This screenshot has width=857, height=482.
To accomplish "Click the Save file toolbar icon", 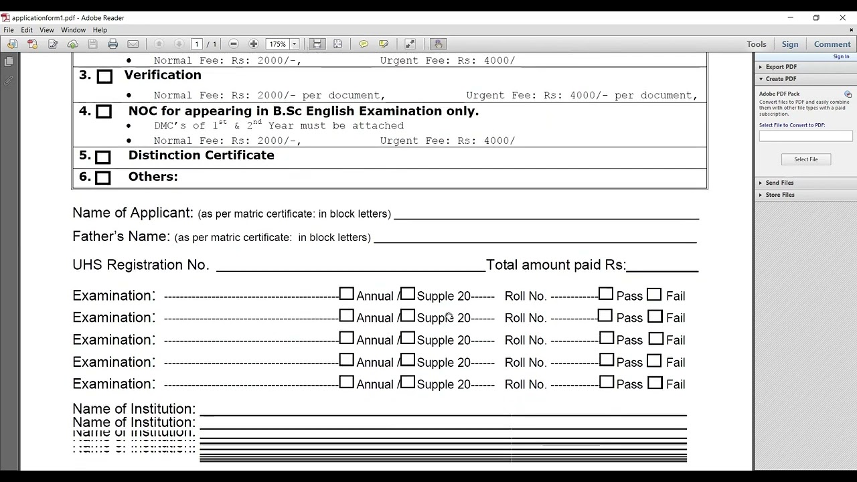I will (x=93, y=44).
